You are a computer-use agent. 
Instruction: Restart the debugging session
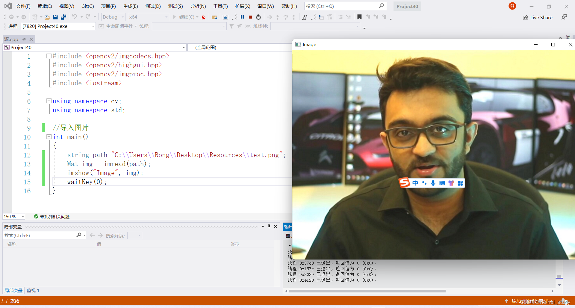258,17
